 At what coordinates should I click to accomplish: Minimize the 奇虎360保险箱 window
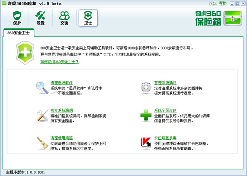(x=232, y=3)
